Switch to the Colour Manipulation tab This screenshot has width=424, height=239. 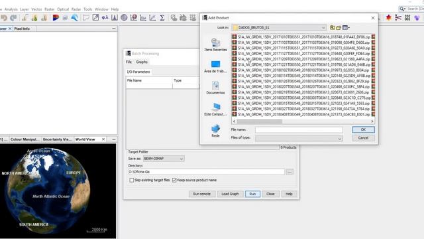(25, 139)
